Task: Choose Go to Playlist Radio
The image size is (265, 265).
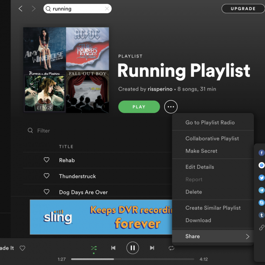Action: pyautogui.click(x=213, y=122)
